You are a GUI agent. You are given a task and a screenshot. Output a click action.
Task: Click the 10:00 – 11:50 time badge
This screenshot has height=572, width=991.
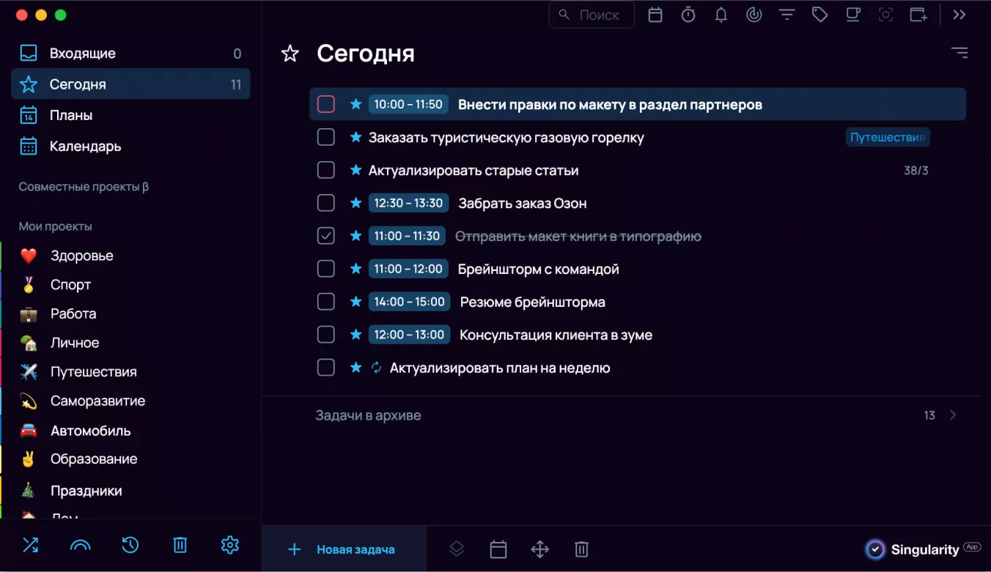[x=408, y=104]
